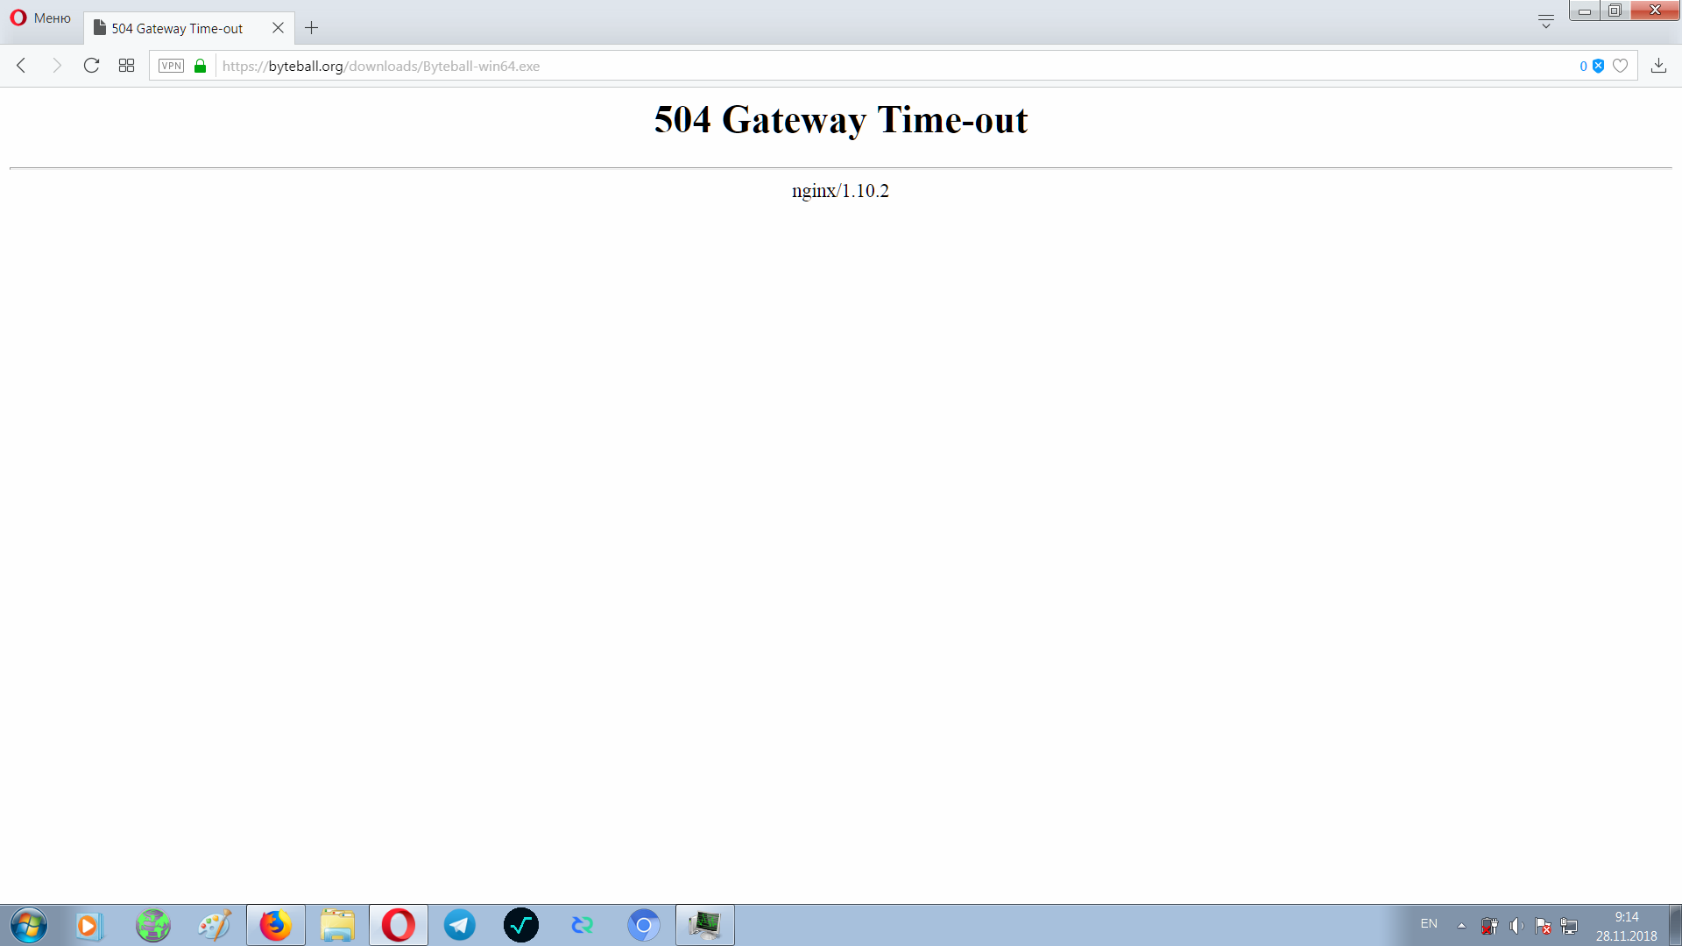Add page to bookmarks with heart icon
The image size is (1682, 946).
tap(1620, 66)
